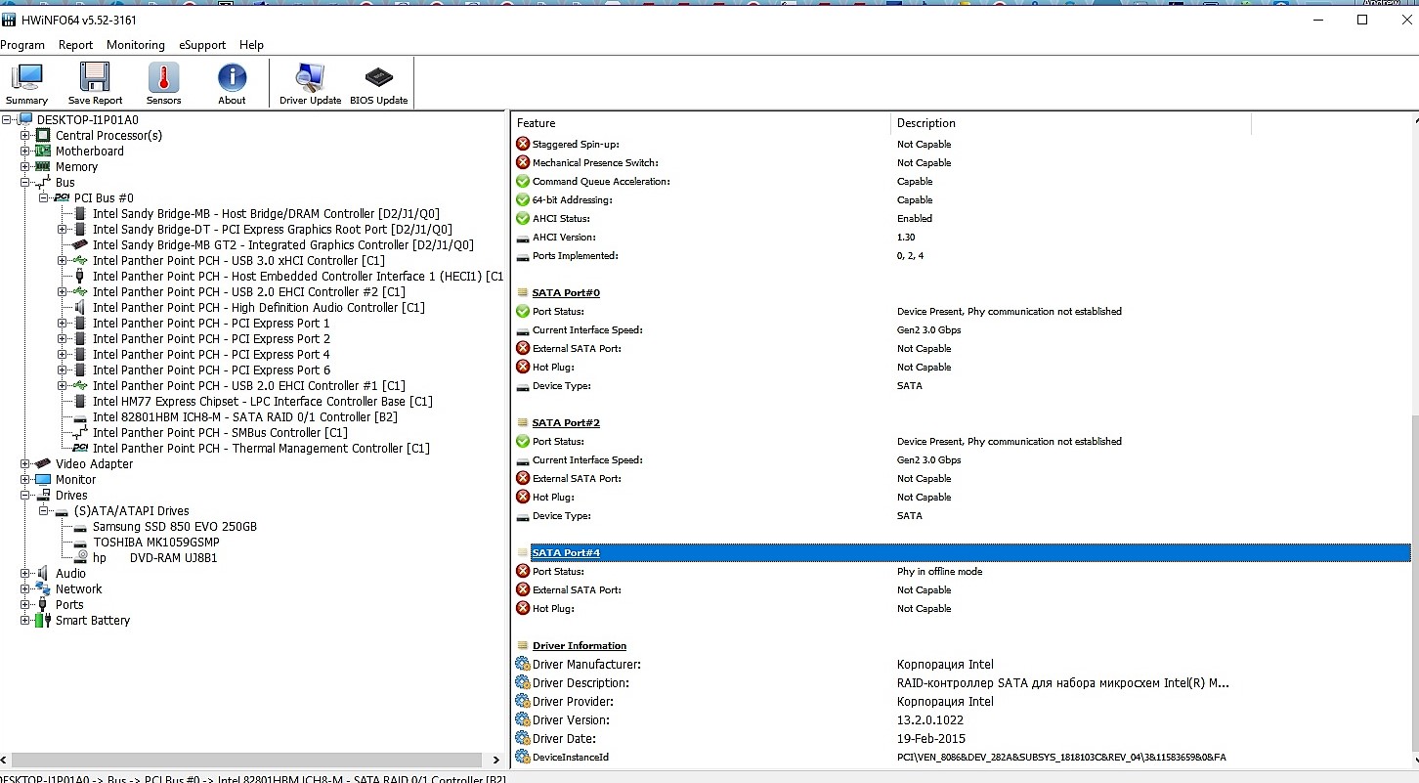Click the Audio speaker icon
1419x783 pixels.
(x=43, y=573)
